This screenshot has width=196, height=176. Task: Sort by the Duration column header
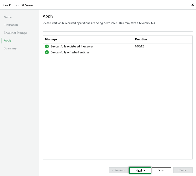pos(141,40)
